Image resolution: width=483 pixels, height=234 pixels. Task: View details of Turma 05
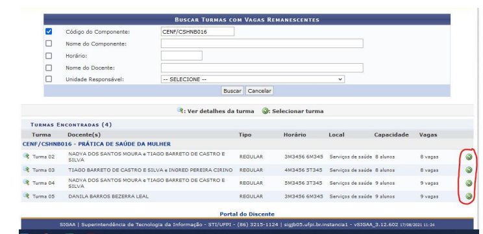coord(26,196)
